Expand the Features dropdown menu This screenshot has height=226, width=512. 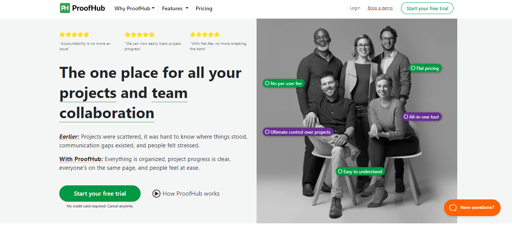point(175,8)
